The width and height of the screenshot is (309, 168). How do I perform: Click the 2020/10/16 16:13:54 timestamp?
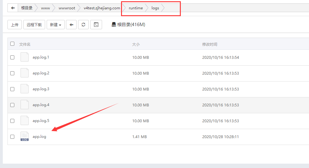point(221,58)
